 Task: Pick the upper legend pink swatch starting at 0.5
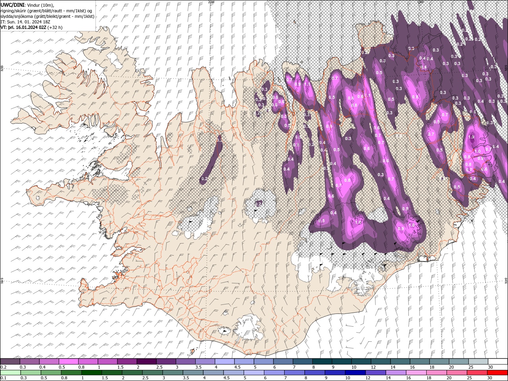click(x=68, y=362)
